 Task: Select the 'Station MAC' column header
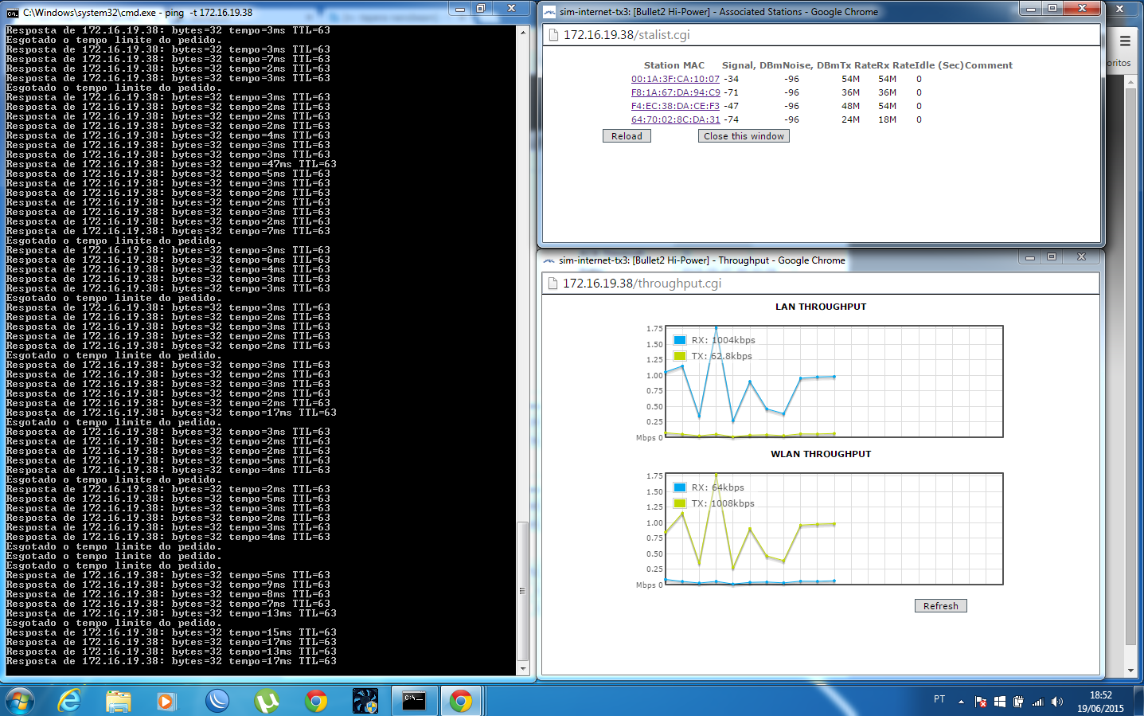[x=674, y=65]
